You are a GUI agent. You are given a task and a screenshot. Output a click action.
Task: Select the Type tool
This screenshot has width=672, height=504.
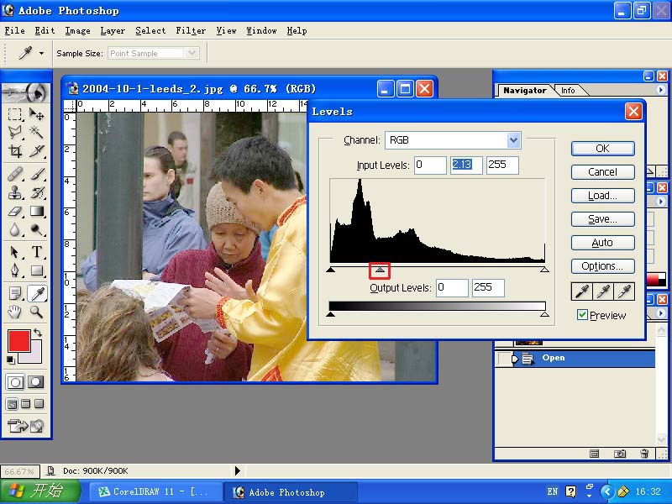37,252
